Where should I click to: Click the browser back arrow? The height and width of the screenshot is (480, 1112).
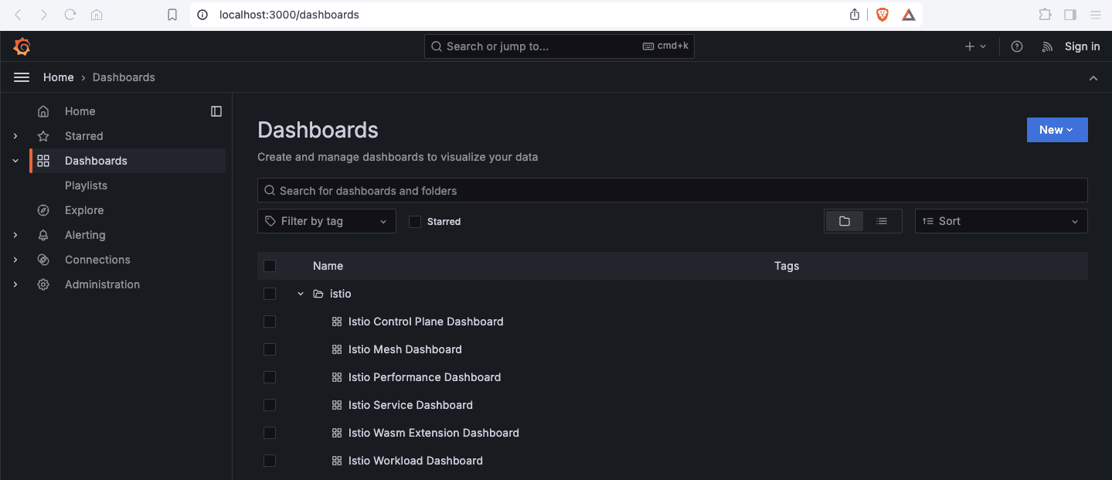19,15
